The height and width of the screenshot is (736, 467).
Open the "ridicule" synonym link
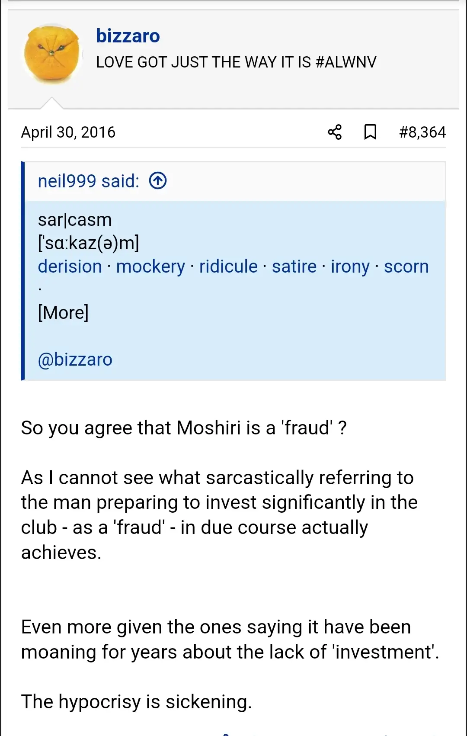tap(228, 267)
